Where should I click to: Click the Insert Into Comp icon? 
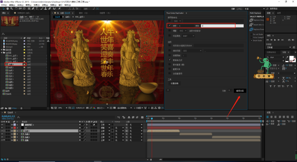[x=251, y=25]
